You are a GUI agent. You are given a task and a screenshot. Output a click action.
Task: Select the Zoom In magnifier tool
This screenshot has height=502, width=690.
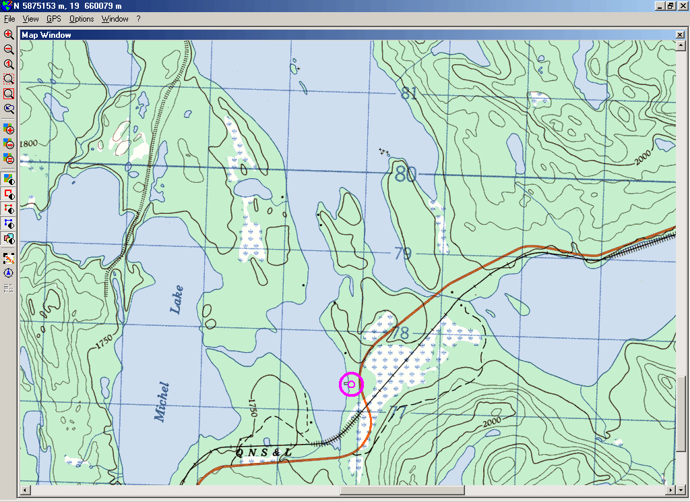click(x=9, y=35)
